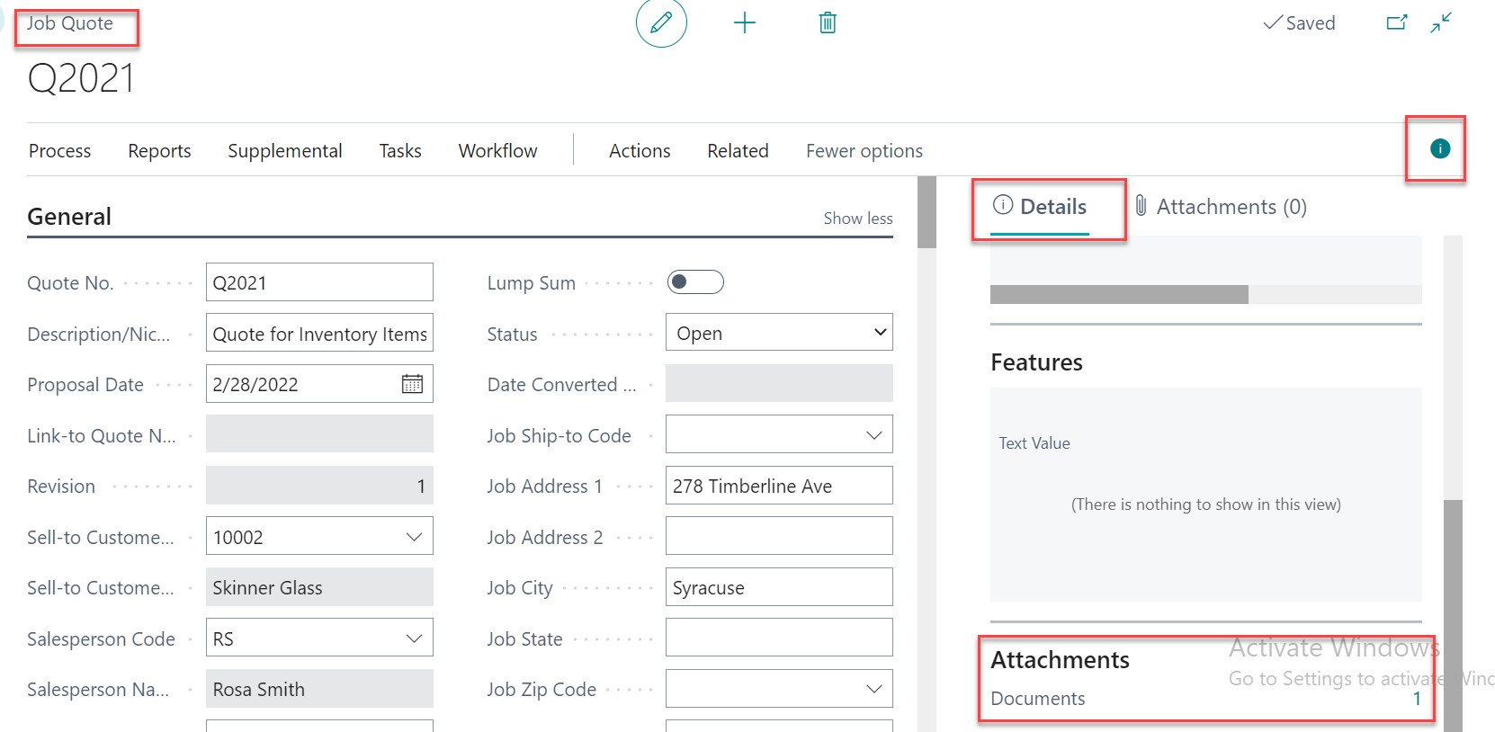Image resolution: width=1495 pixels, height=732 pixels.
Task: Click the Show less link
Action: (x=857, y=219)
